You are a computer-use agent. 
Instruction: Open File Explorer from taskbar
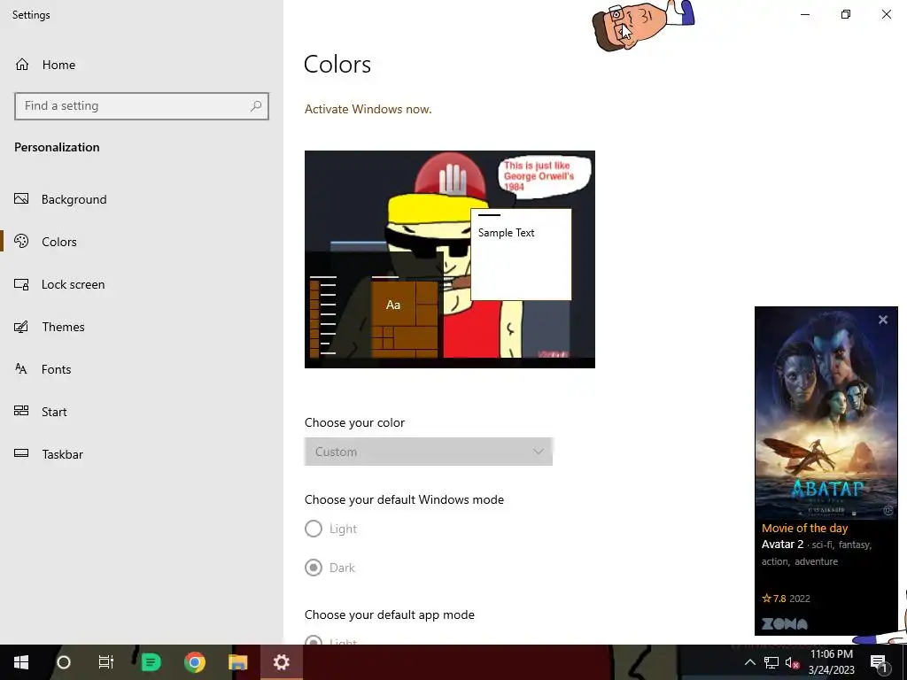pyautogui.click(x=237, y=662)
